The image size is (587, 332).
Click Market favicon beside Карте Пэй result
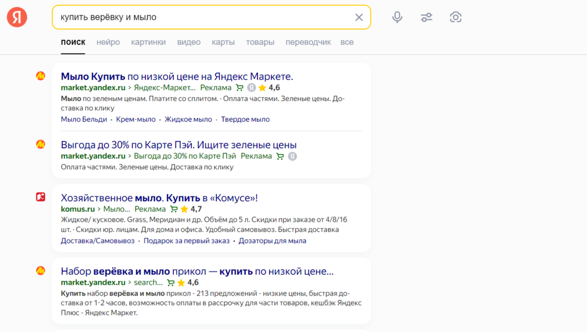41,144
